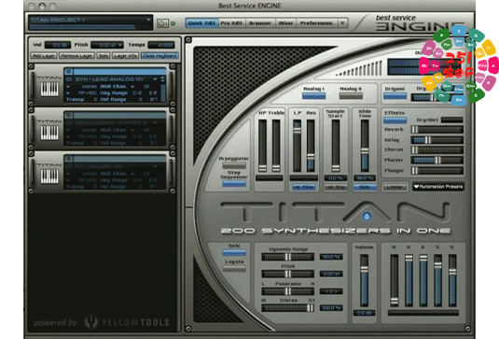The image size is (499, 339).
Task: Click the camera snapshot icon beside project name
Action: [x=162, y=23]
